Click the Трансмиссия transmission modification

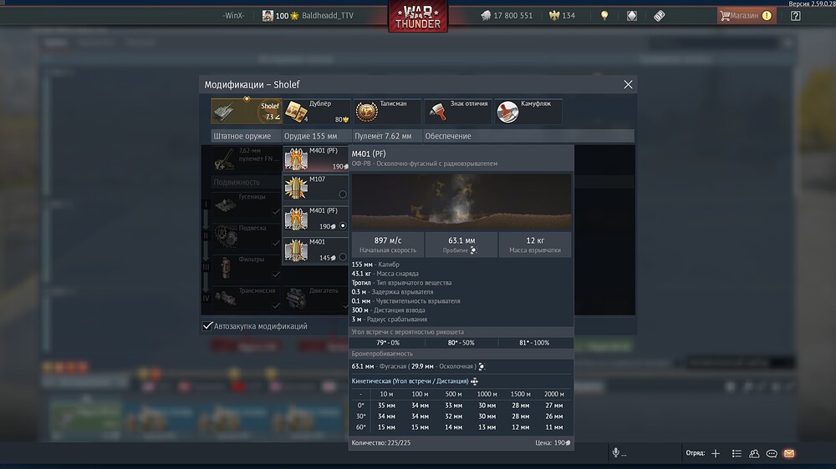pyautogui.click(x=246, y=300)
